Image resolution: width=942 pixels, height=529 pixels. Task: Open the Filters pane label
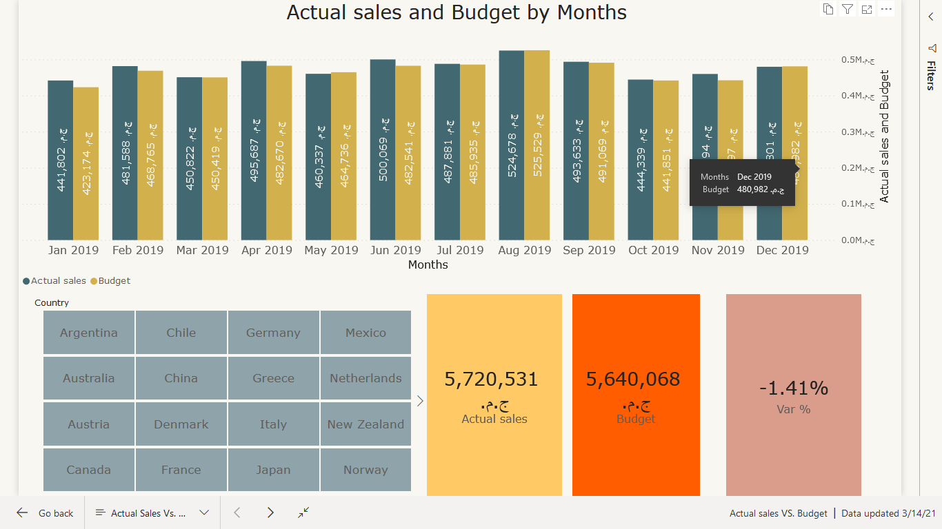pos(932,75)
